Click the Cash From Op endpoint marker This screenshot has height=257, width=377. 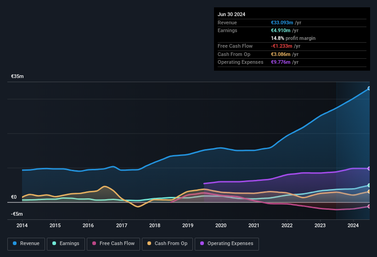click(x=369, y=192)
